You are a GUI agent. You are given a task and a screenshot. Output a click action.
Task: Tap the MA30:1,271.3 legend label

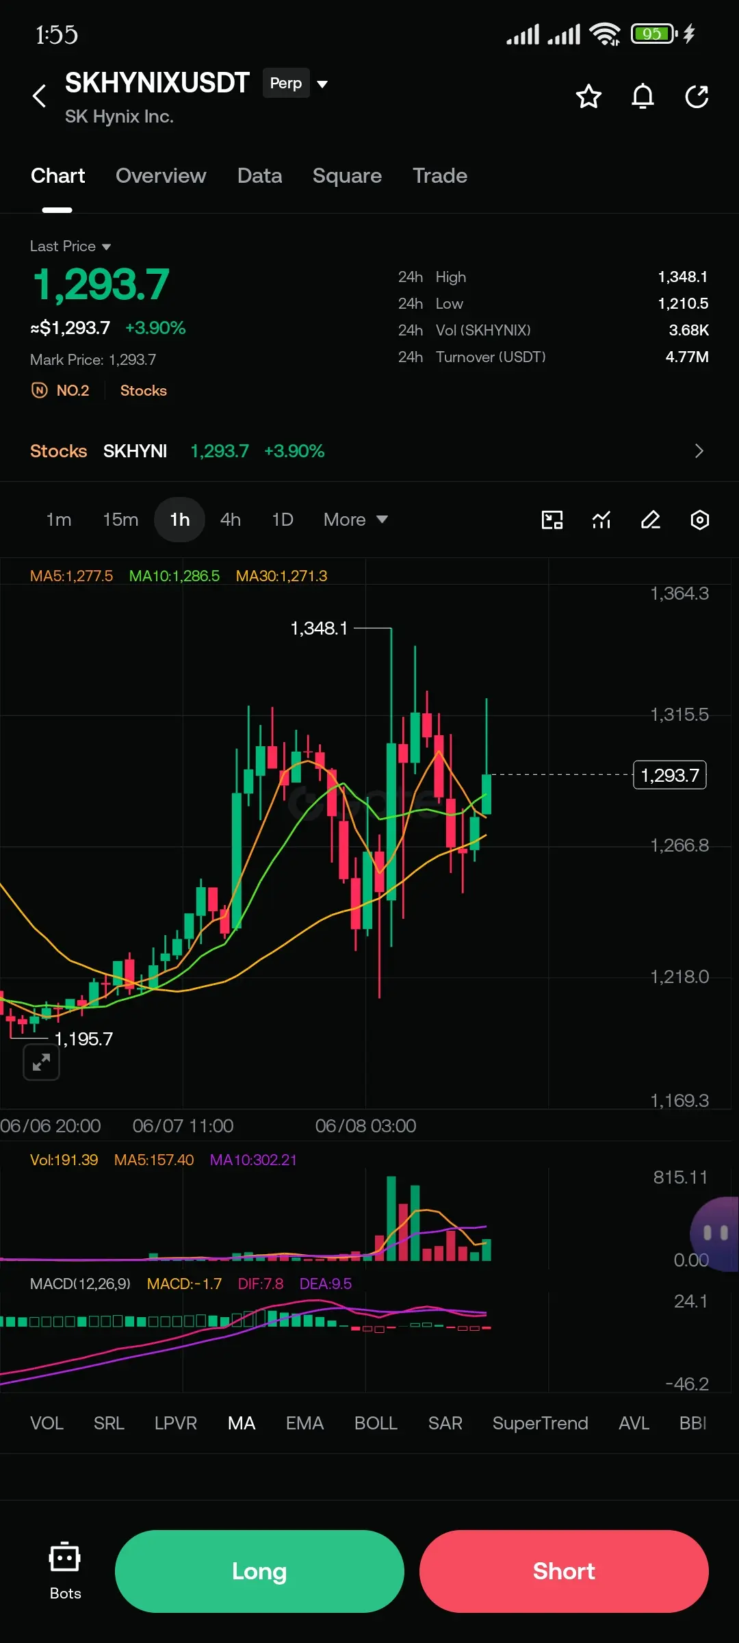click(281, 576)
